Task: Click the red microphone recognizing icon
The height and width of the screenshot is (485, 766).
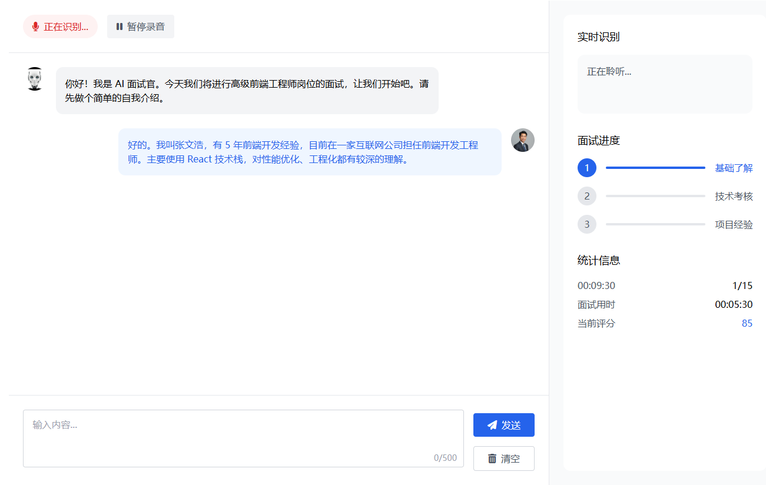Action: [35, 26]
